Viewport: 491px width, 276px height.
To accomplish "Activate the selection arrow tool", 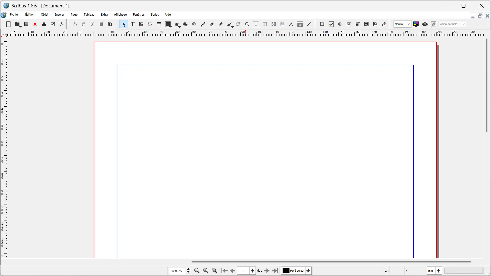I will [124, 24].
